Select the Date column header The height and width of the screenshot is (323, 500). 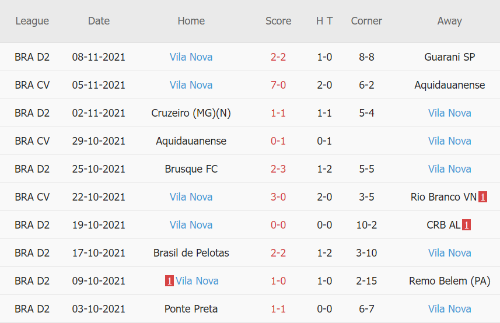[x=99, y=21]
